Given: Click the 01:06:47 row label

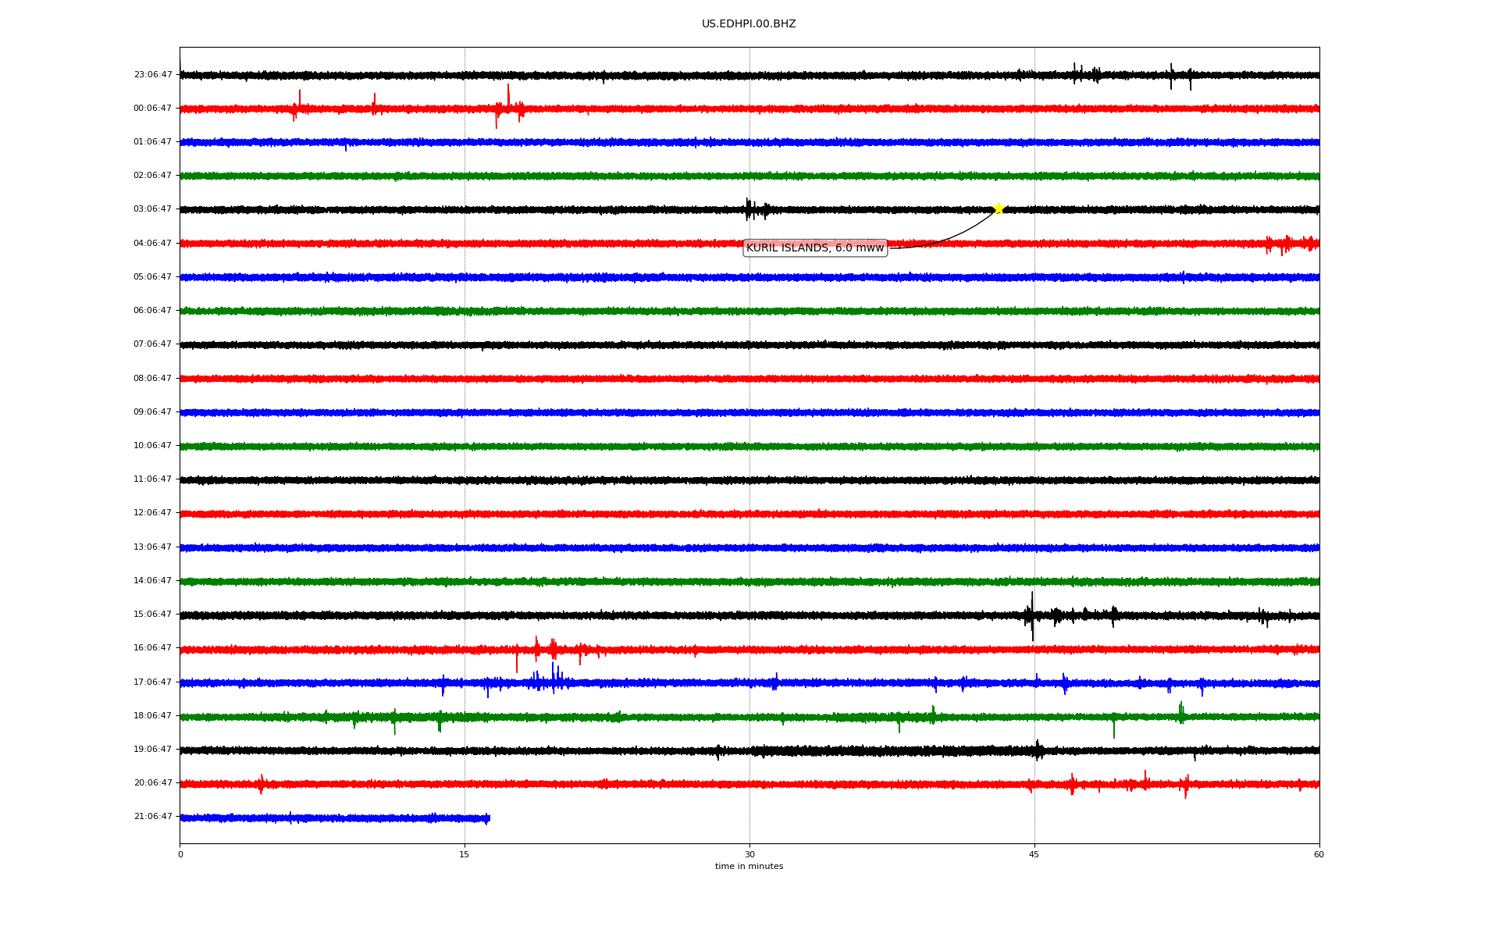Looking at the screenshot, I should pos(153,142).
